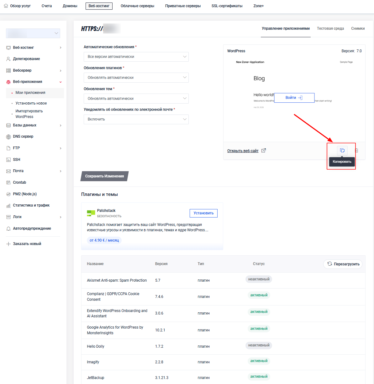Expand the Веб-хостинг sidebar chevron

coord(61,48)
